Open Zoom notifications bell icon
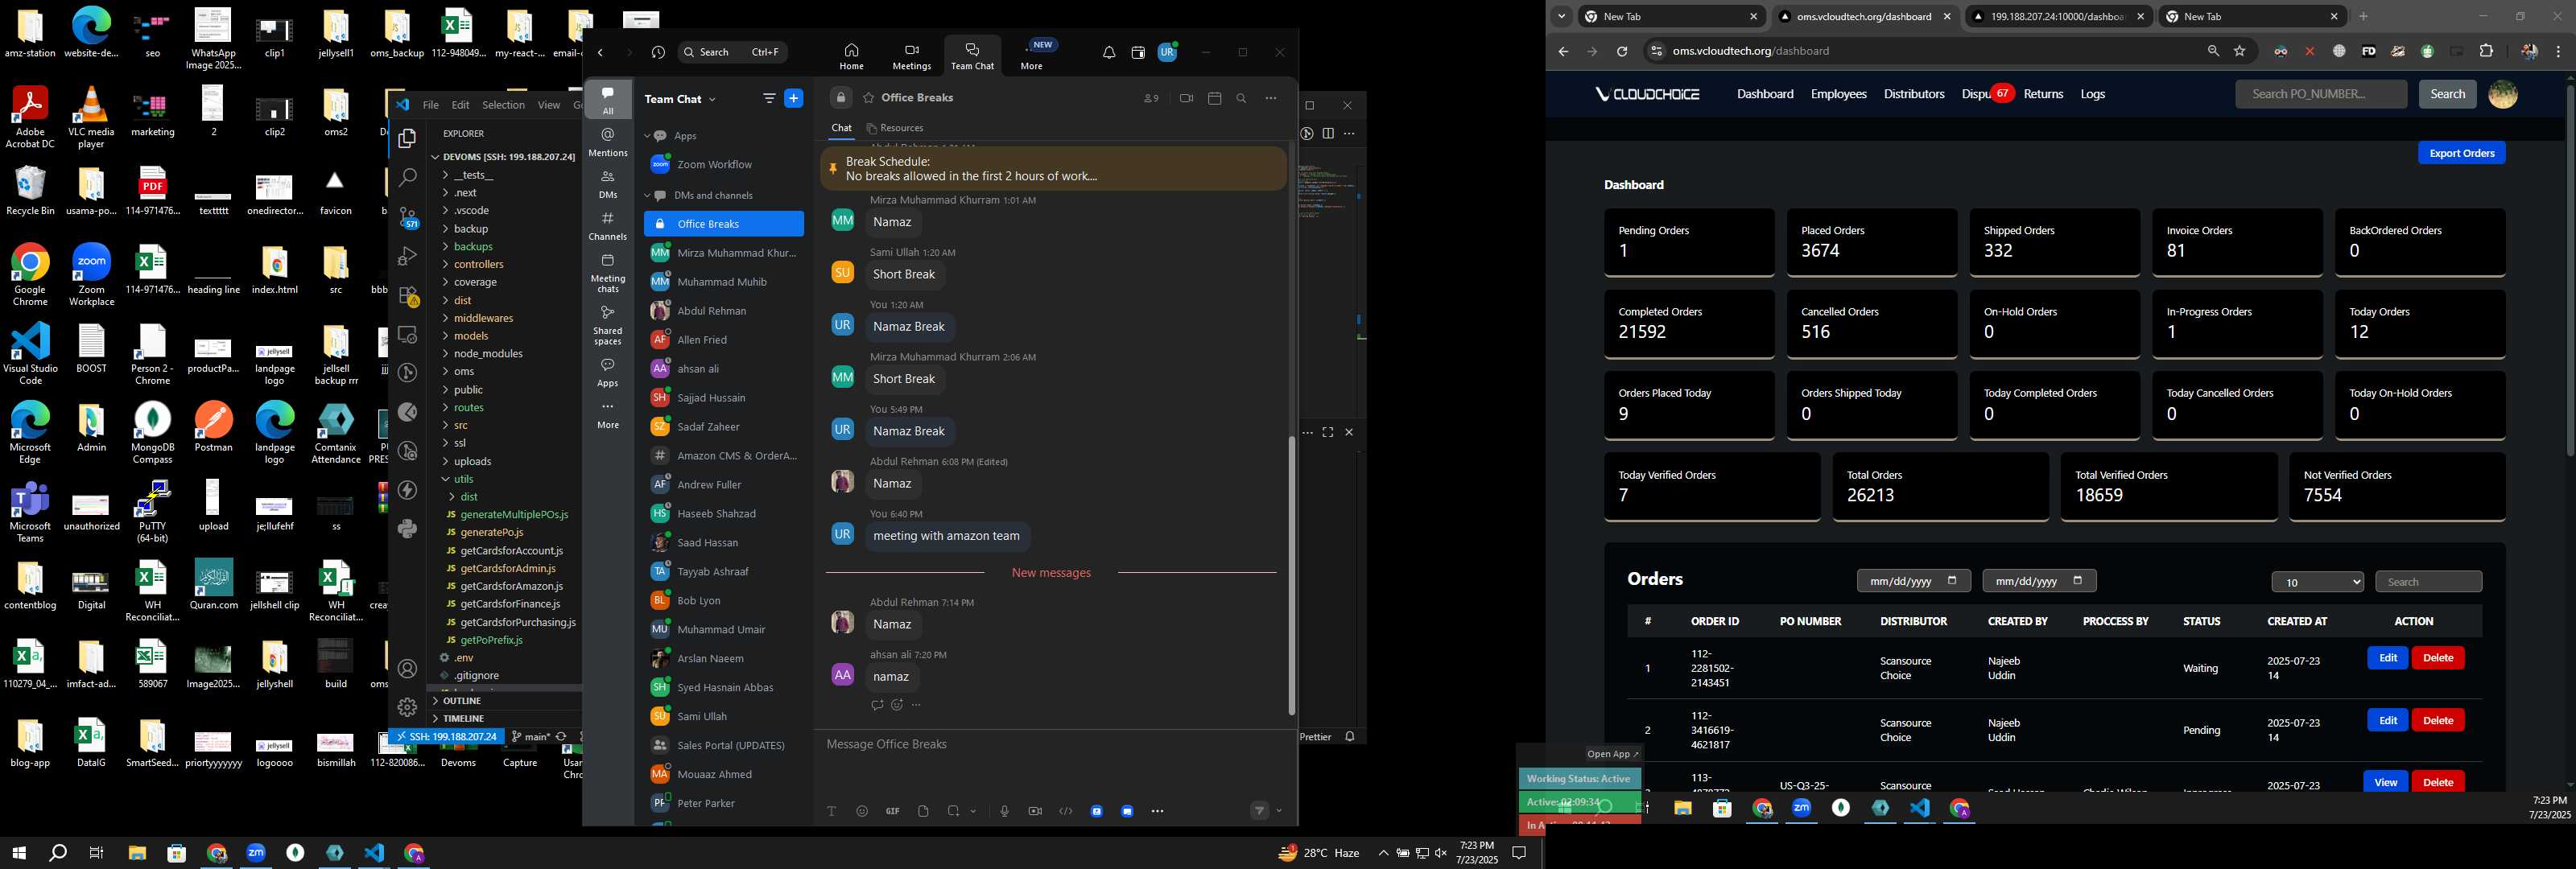The width and height of the screenshot is (2576, 869). pos(1108,52)
